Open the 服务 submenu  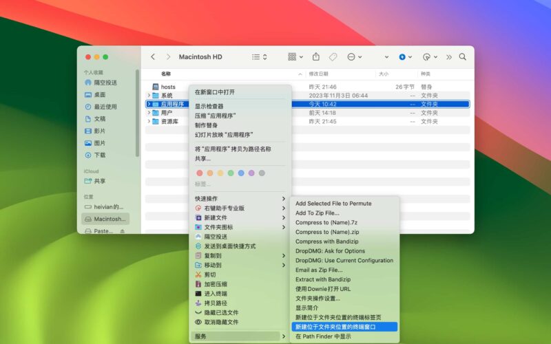[x=240, y=336]
